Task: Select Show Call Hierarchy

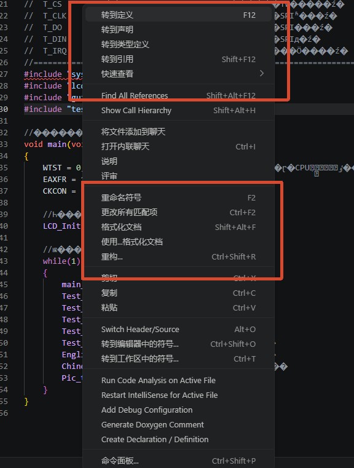Action: click(178, 111)
